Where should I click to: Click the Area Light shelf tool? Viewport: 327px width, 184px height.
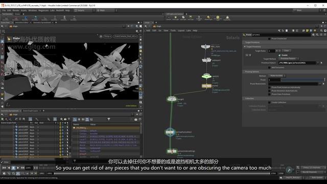[x=191, y=18]
